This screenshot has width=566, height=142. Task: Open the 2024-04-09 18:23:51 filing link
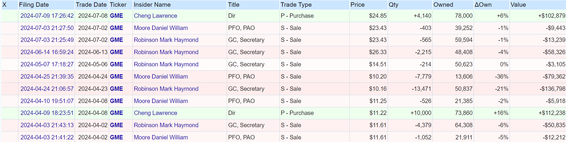[47, 113]
